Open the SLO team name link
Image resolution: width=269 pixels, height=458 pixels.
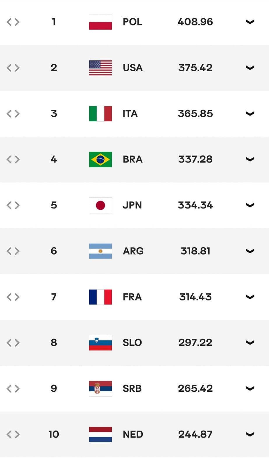[x=132, y=343]
